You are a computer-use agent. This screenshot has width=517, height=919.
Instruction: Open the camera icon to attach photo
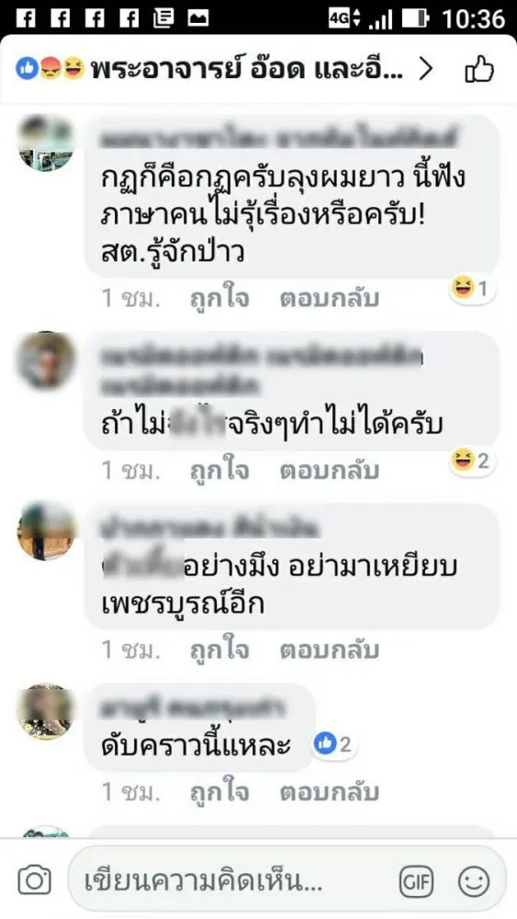(34, 879)
